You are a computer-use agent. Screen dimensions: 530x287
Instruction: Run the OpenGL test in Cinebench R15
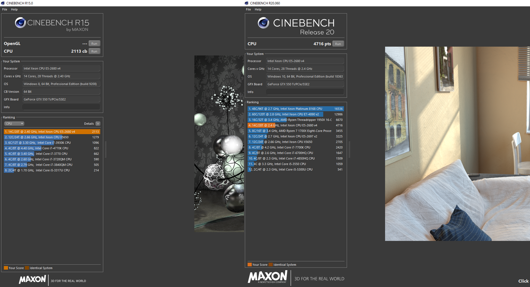point(94,44)
